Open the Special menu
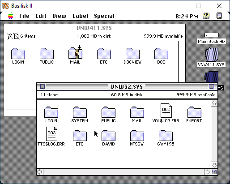The height and width of the screenshot is (184, 230). (104, 16)
